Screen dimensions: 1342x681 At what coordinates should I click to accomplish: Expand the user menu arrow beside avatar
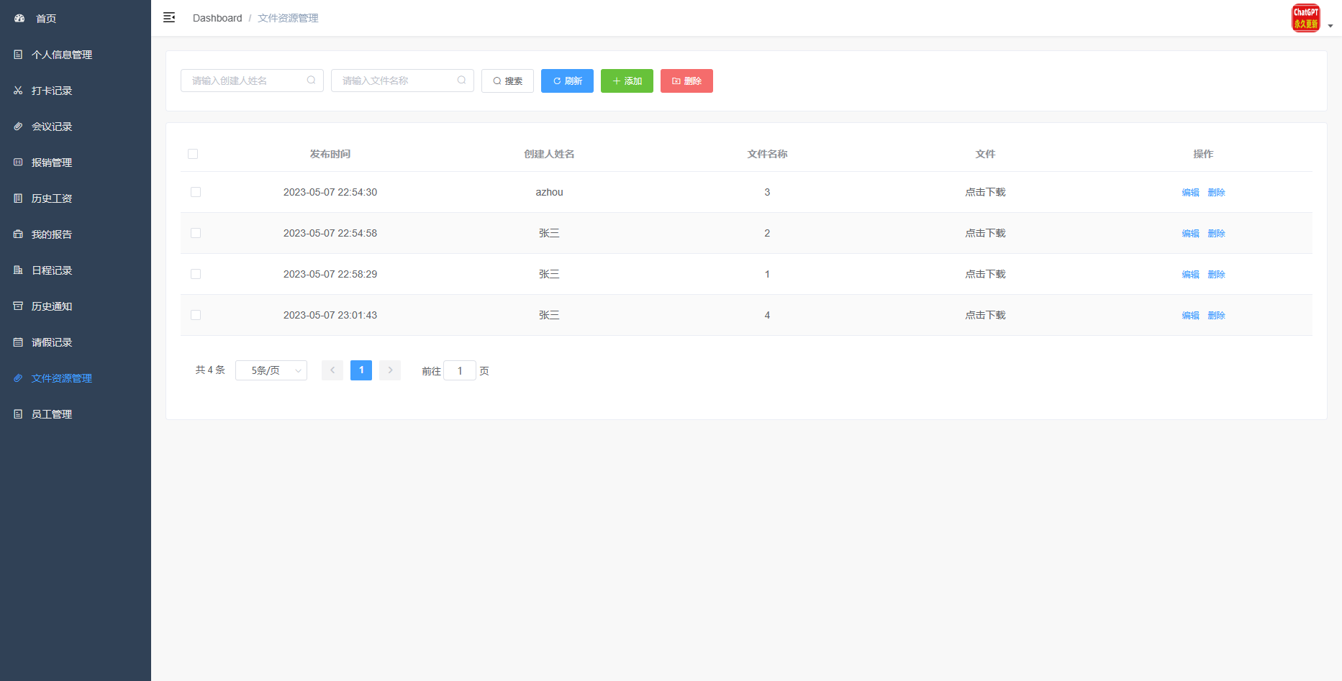pos(1330,26)
